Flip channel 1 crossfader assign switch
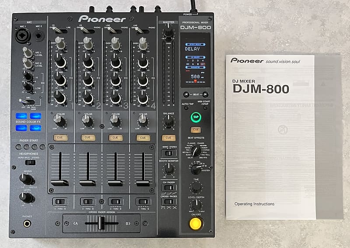The width and height of the screenshot is (350, 248). tap(60, 202)
